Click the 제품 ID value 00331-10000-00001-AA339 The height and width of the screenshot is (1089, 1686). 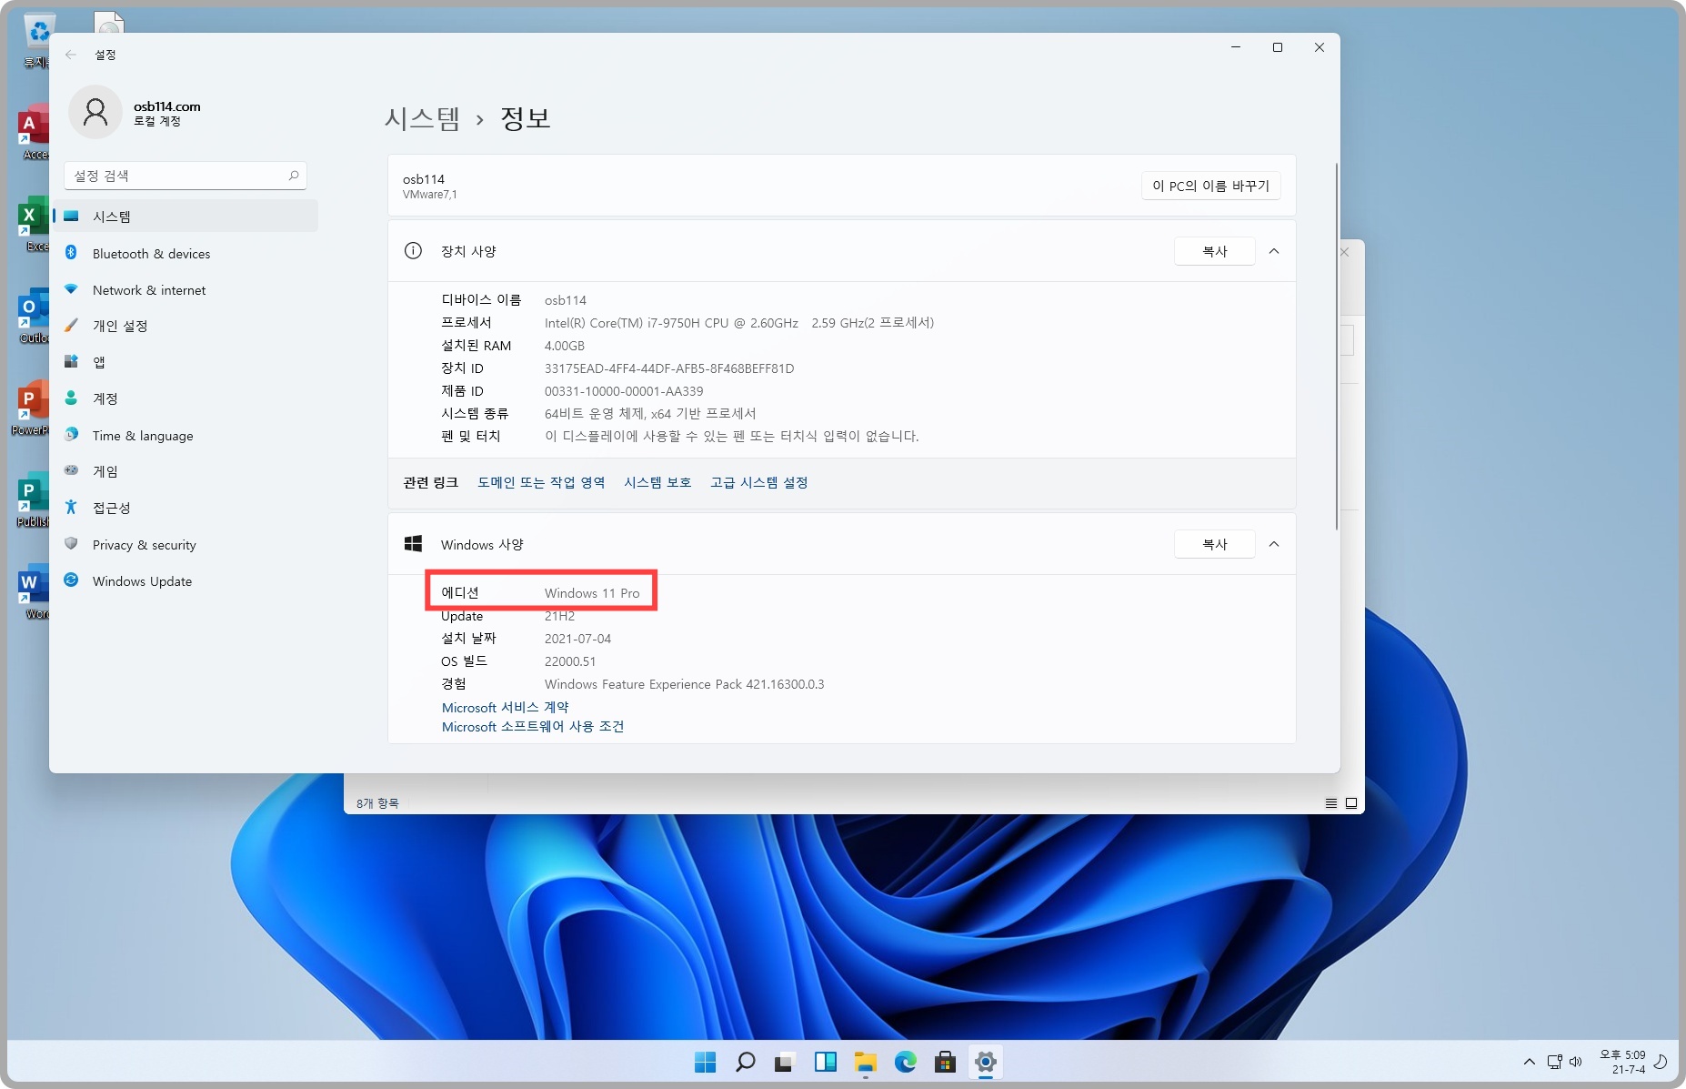[x=624, y=391]
